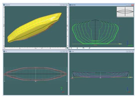Click the diagonal arrow icon under Body Plan
Viewport: 136px width, 97px height.
(89, 48)
